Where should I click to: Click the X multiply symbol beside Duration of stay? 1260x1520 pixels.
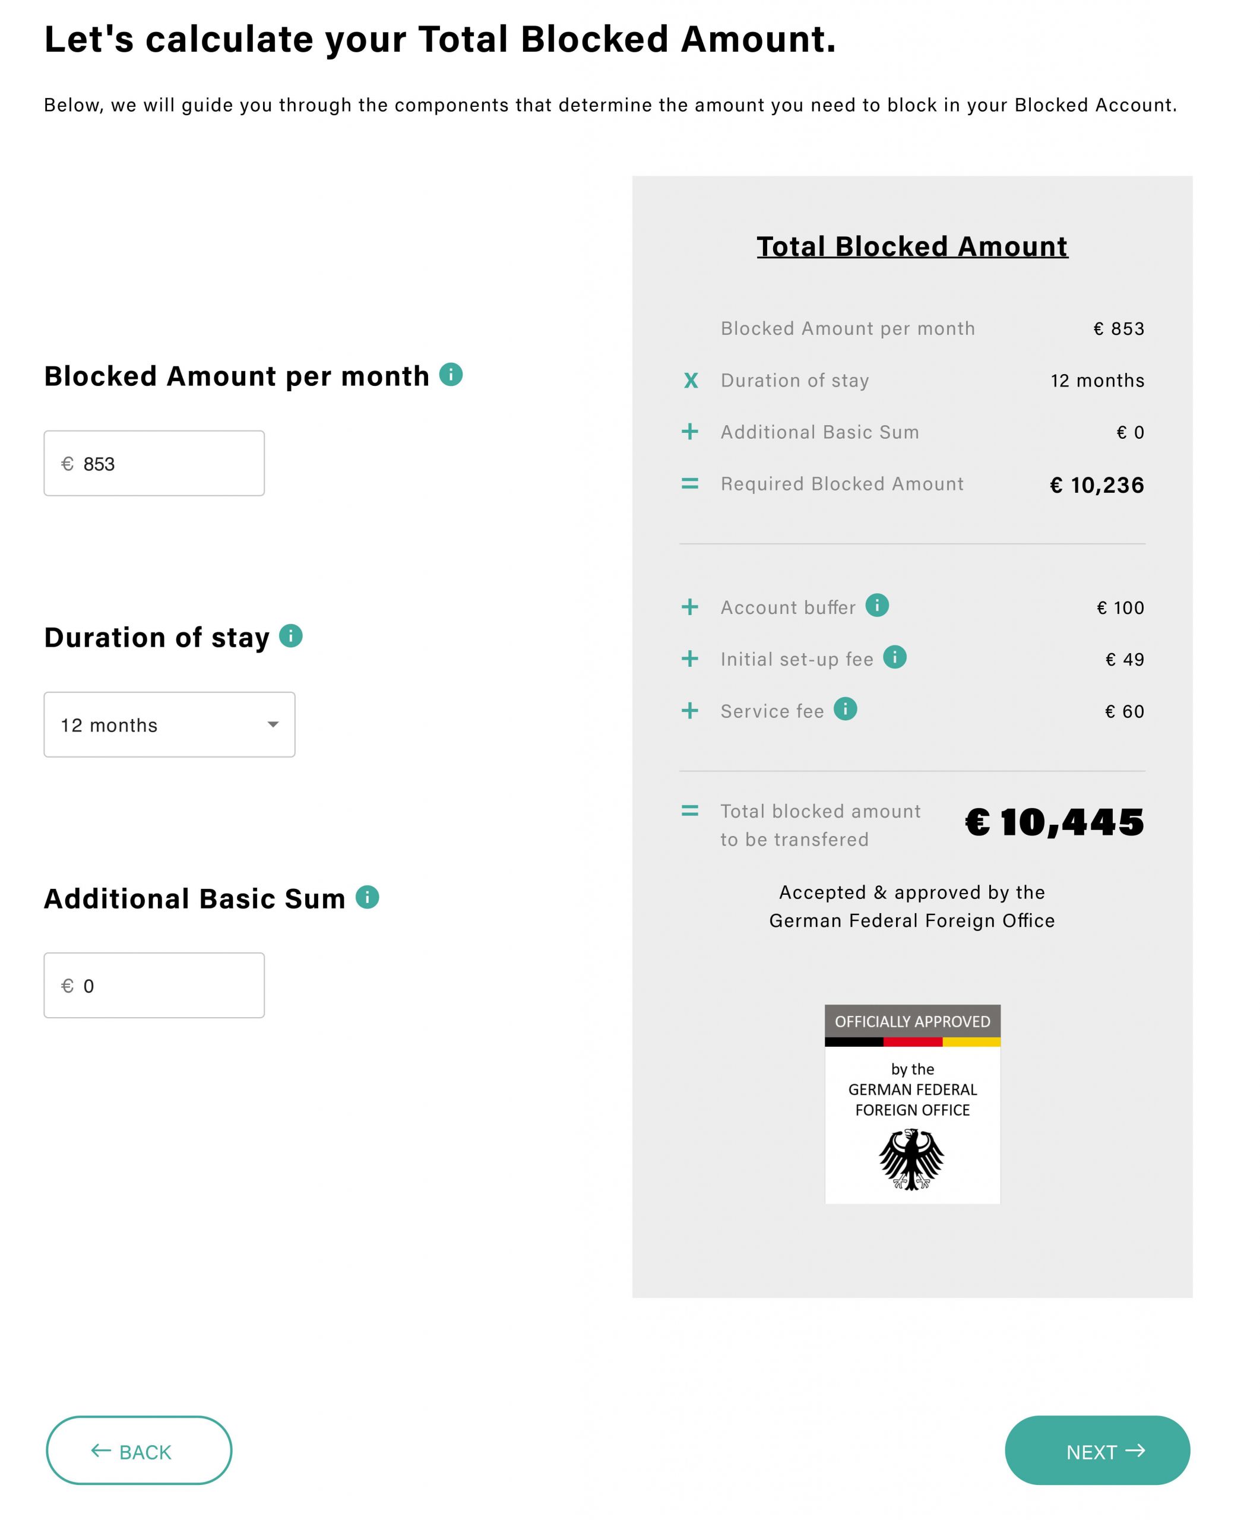coord(691,381)
